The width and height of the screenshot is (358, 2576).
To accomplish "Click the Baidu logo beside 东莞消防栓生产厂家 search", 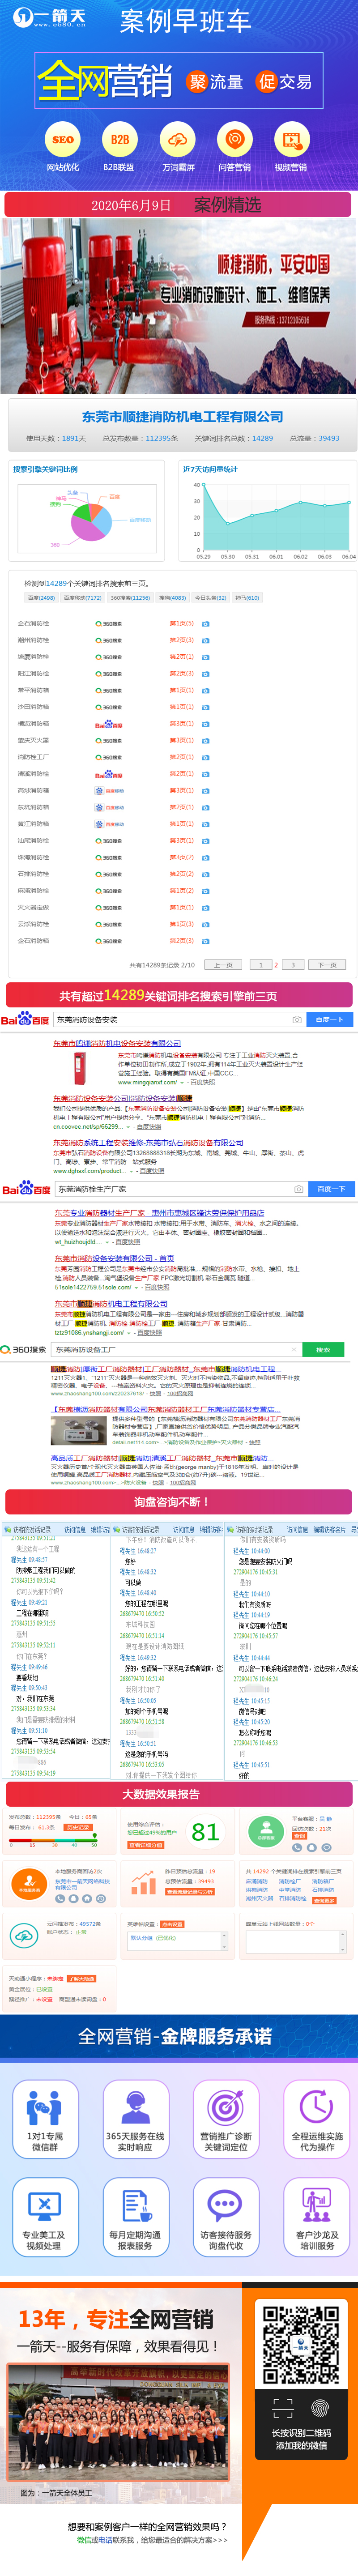I will 26,1189.
